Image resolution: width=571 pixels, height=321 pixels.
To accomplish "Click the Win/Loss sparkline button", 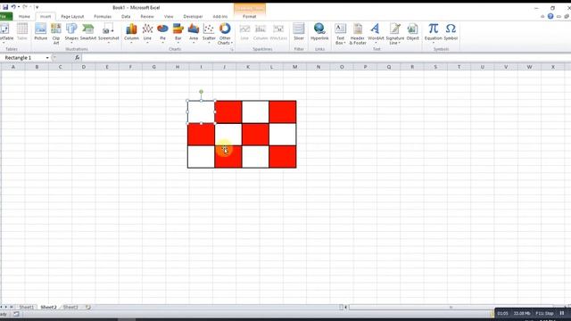I will coord(278,31).
